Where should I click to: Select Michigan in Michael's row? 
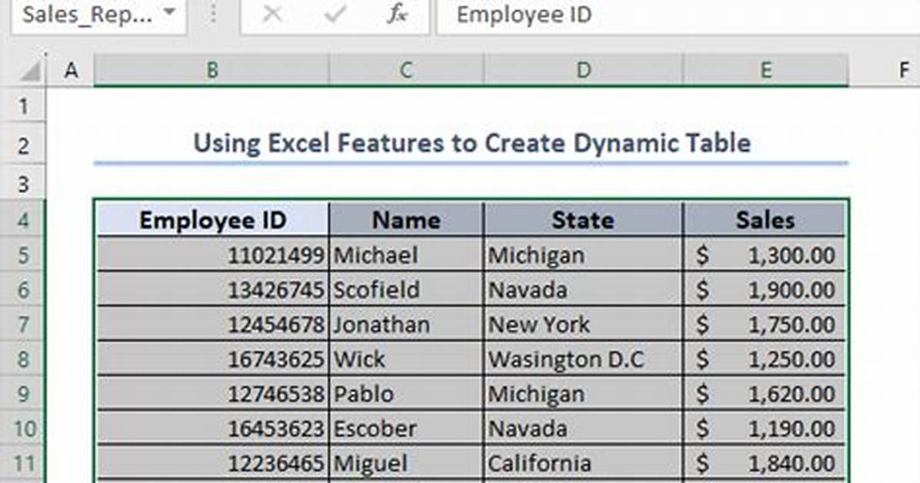click(583, 255)
